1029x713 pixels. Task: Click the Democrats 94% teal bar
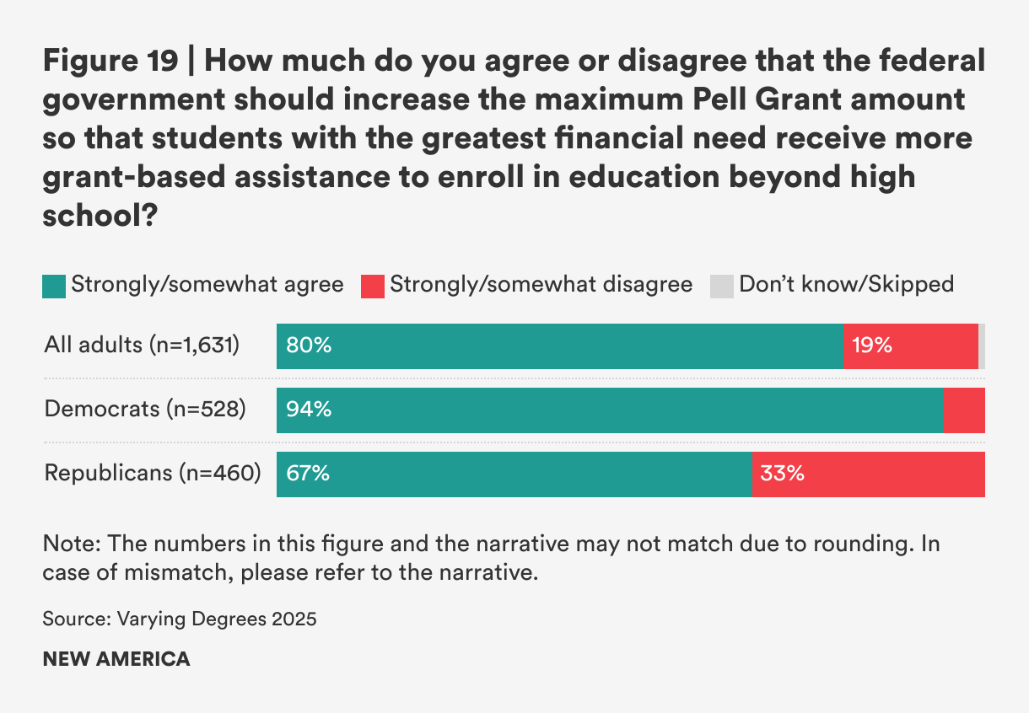click(609, 410)
